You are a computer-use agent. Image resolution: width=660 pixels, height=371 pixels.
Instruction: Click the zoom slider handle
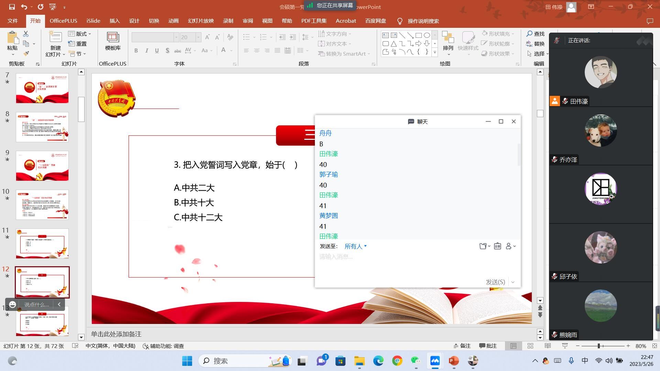[x=598, y=346]
